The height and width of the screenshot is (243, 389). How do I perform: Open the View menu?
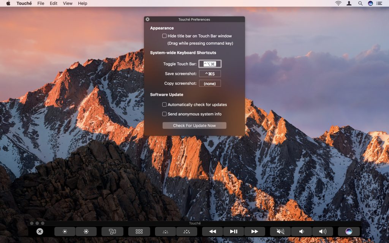pos(68,3)
